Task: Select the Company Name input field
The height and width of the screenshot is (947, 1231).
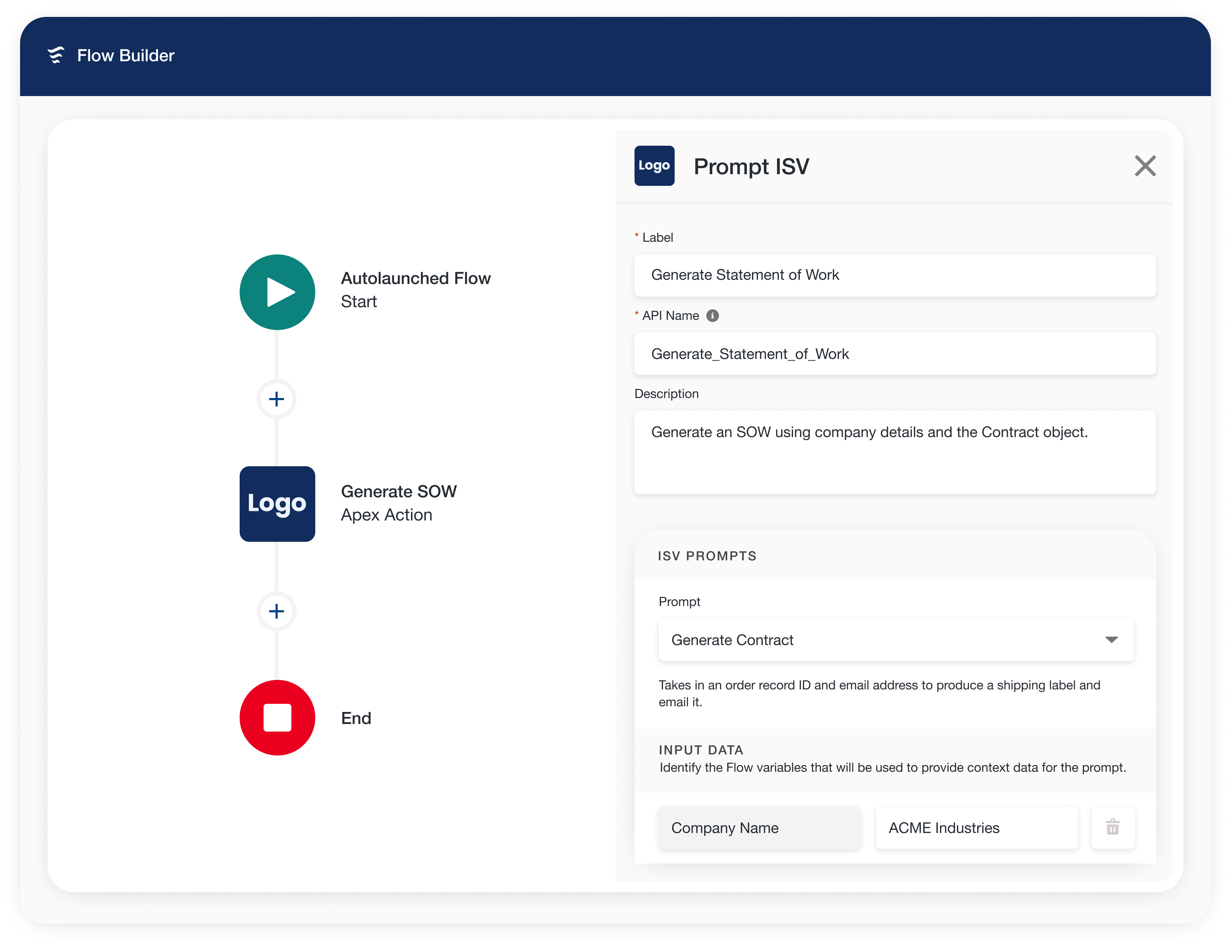Action: pyautogui.click(x=759, y=827)
